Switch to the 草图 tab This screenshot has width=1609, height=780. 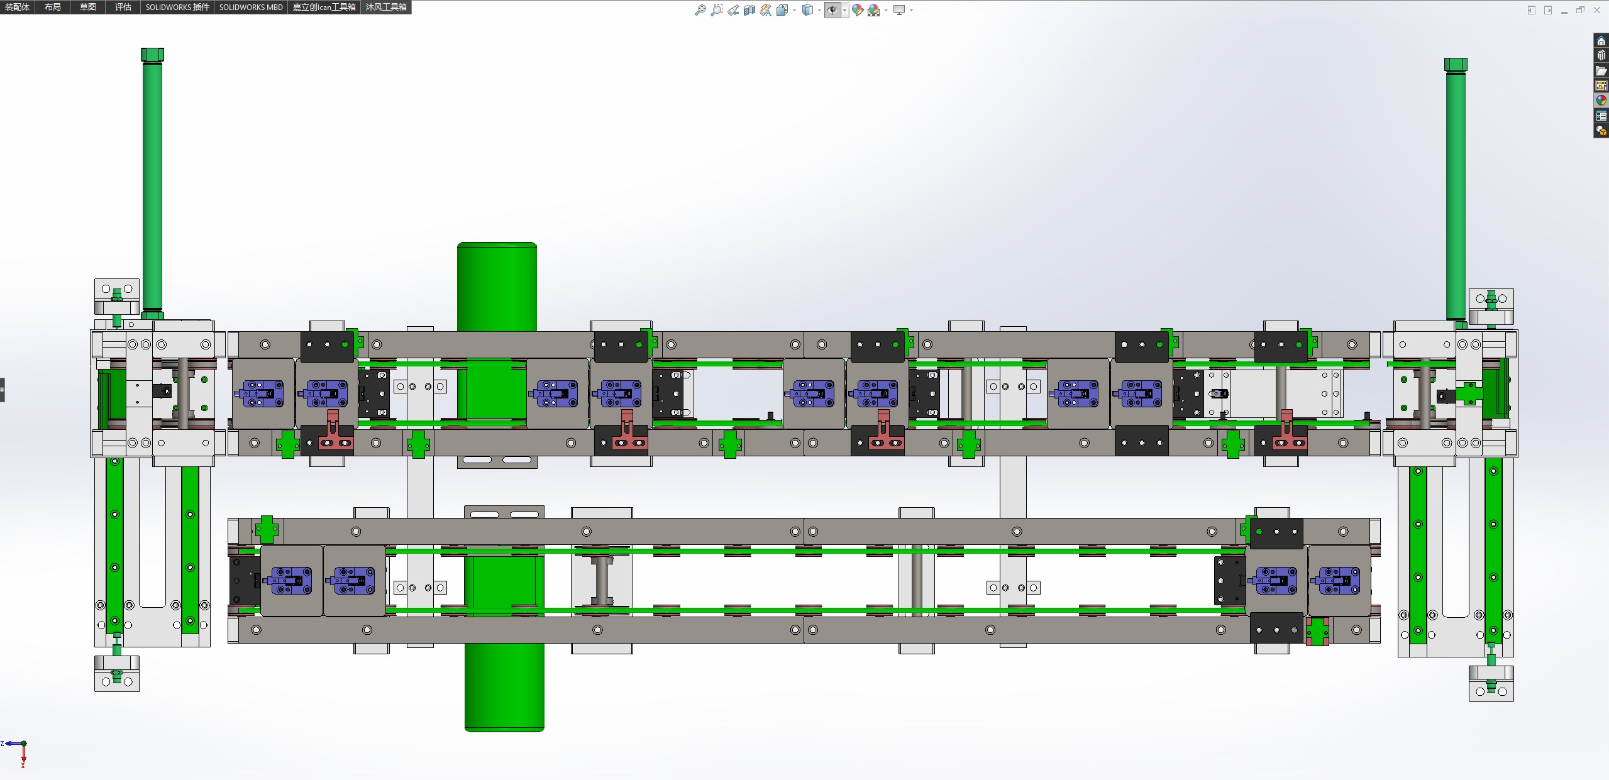tap(88, 7)
